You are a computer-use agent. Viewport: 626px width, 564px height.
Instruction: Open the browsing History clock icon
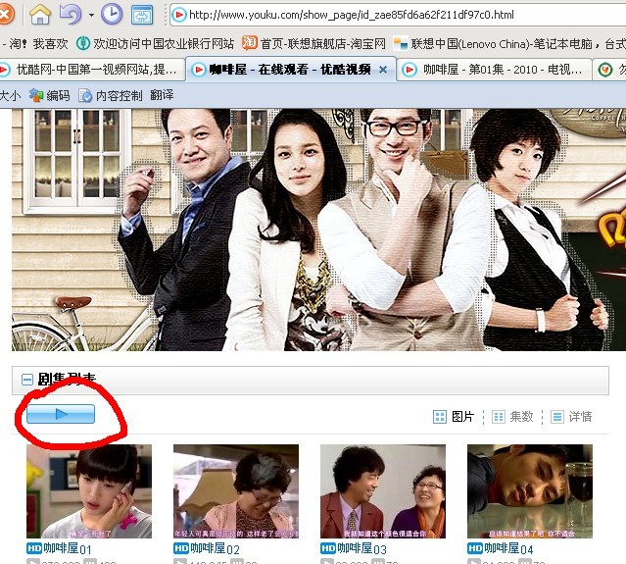pyautogui.click(x=112, y=15)
